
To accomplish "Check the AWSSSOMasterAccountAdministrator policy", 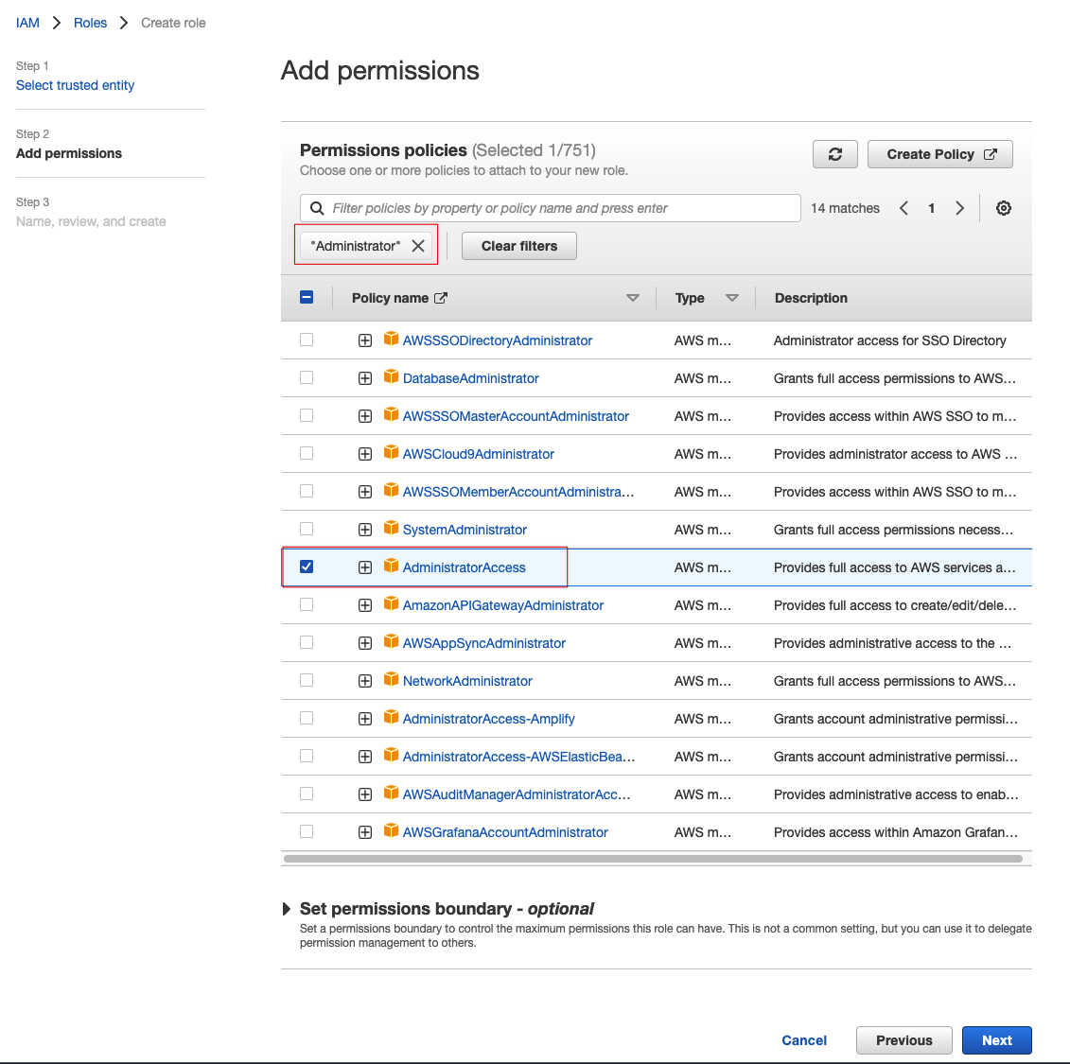I will [x=307, y=415].
